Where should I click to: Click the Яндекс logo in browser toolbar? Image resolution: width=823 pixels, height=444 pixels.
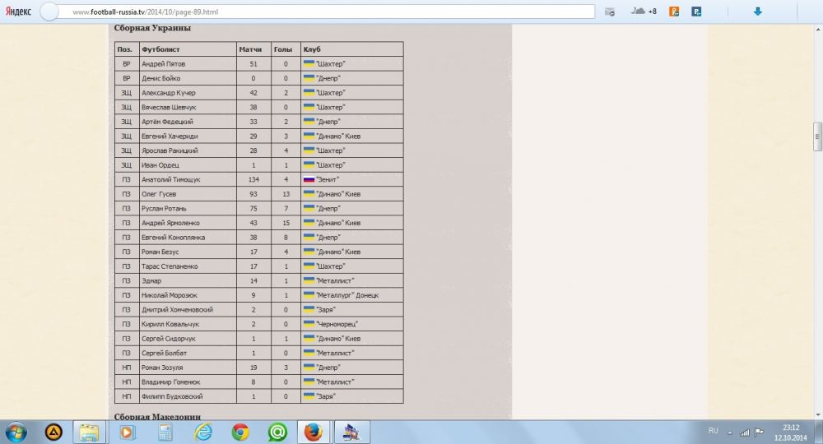pyautogui.click(x=18, y=11)
